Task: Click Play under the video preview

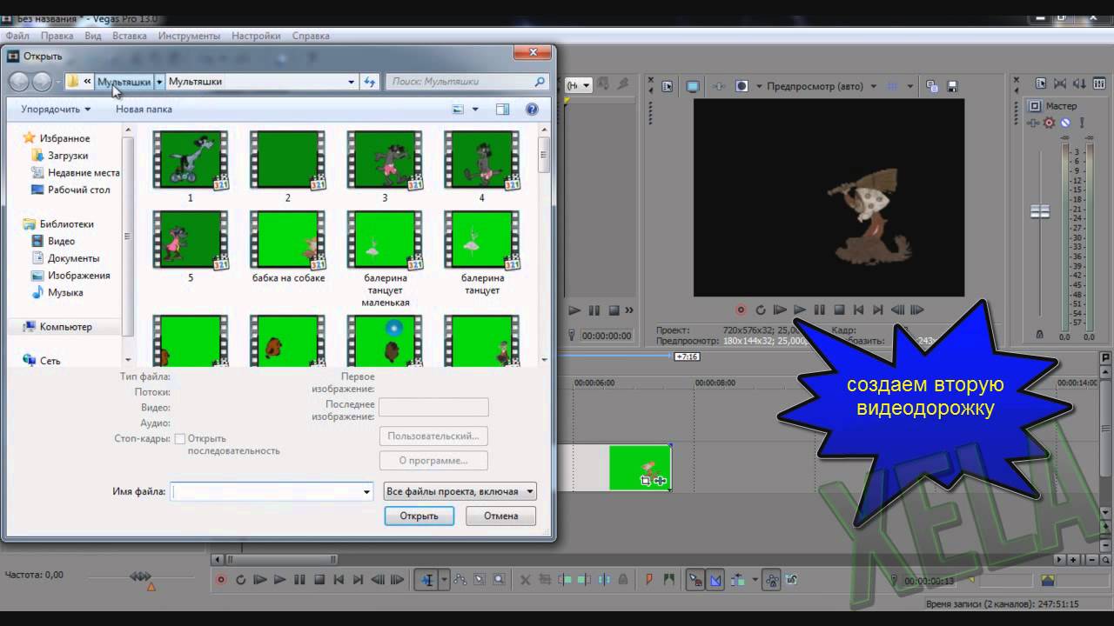Action: click(x=799, y=310)
